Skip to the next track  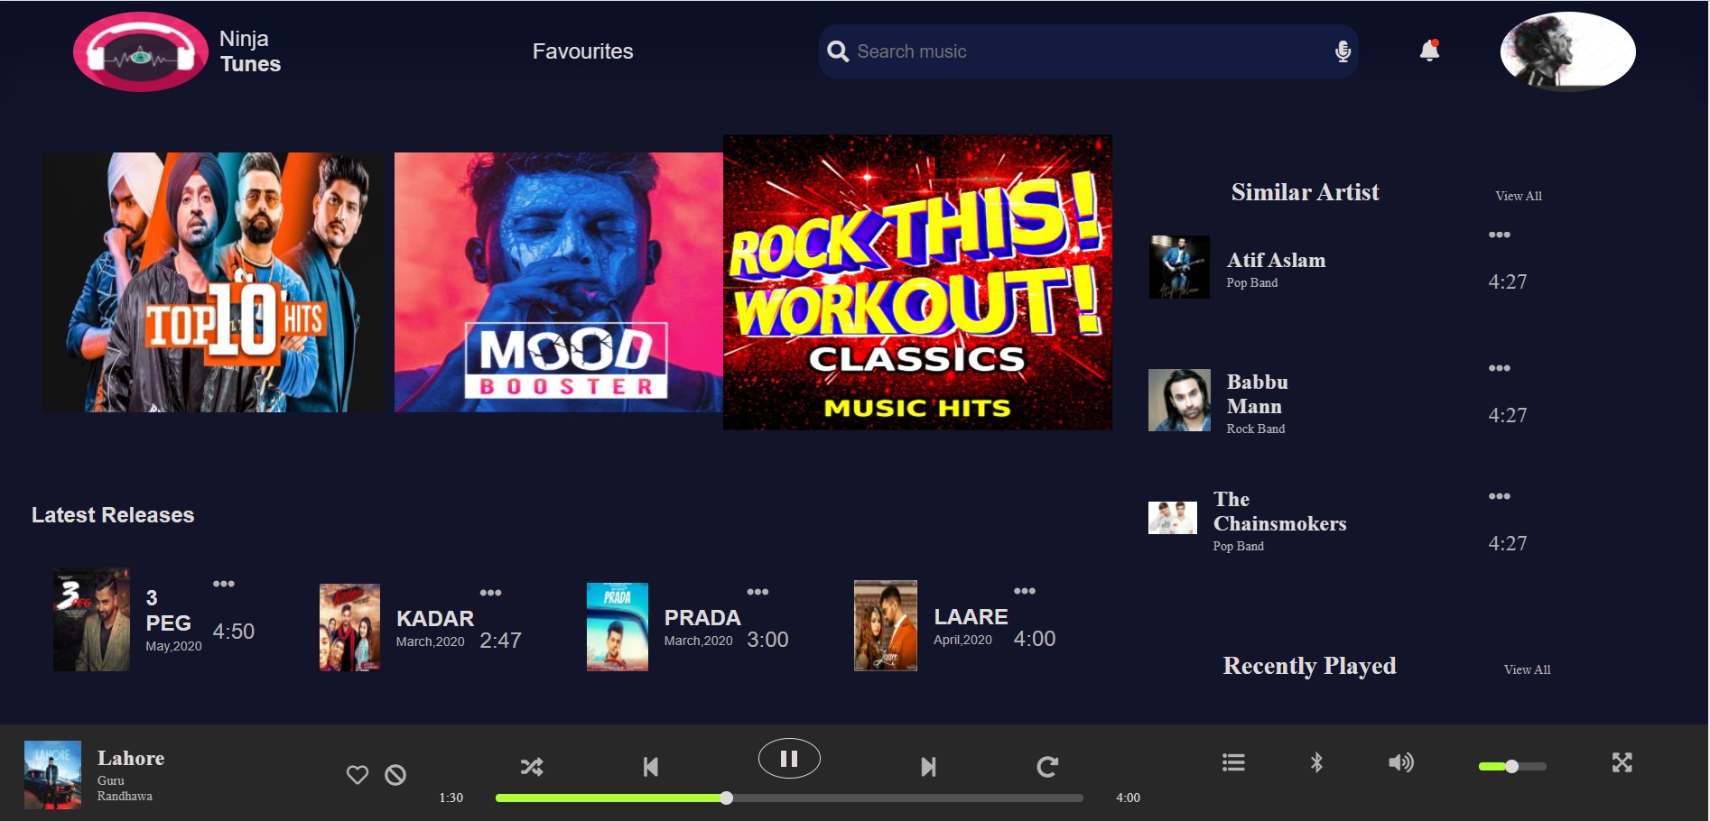tap(928, 767)
